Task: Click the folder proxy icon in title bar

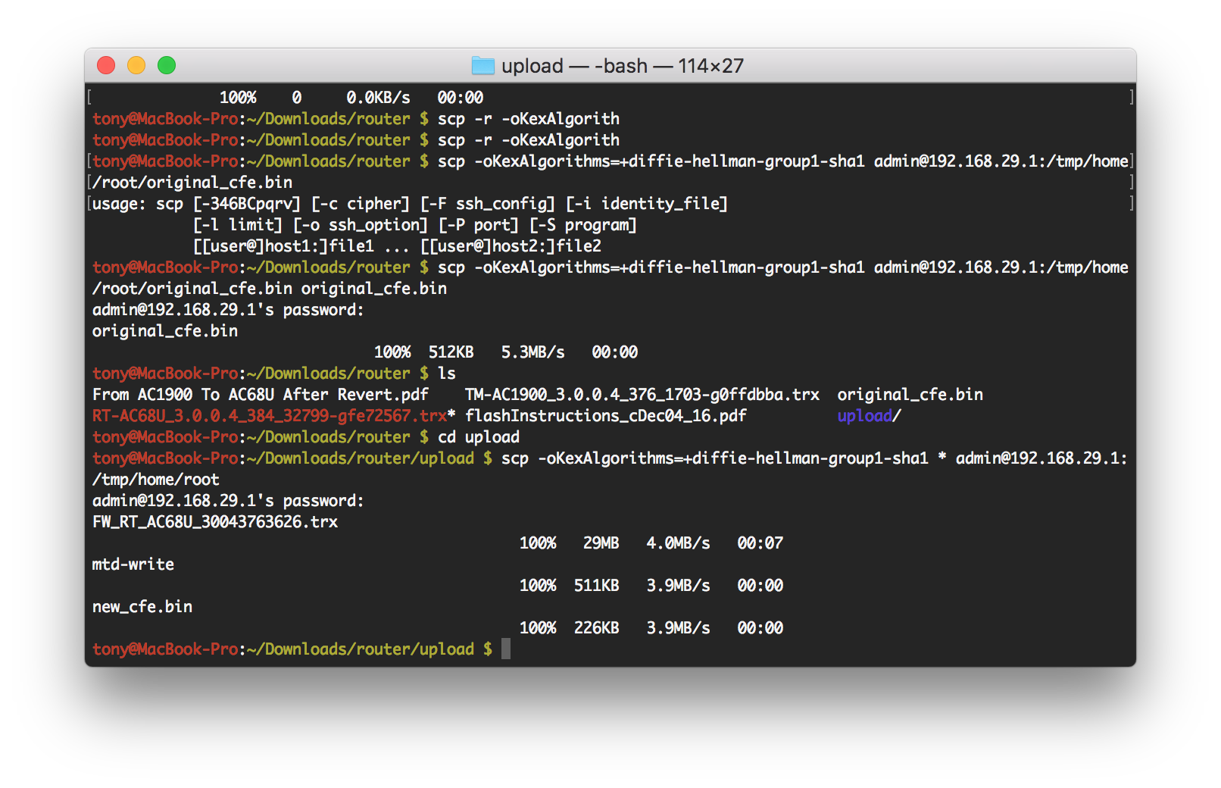Action: 482,66
